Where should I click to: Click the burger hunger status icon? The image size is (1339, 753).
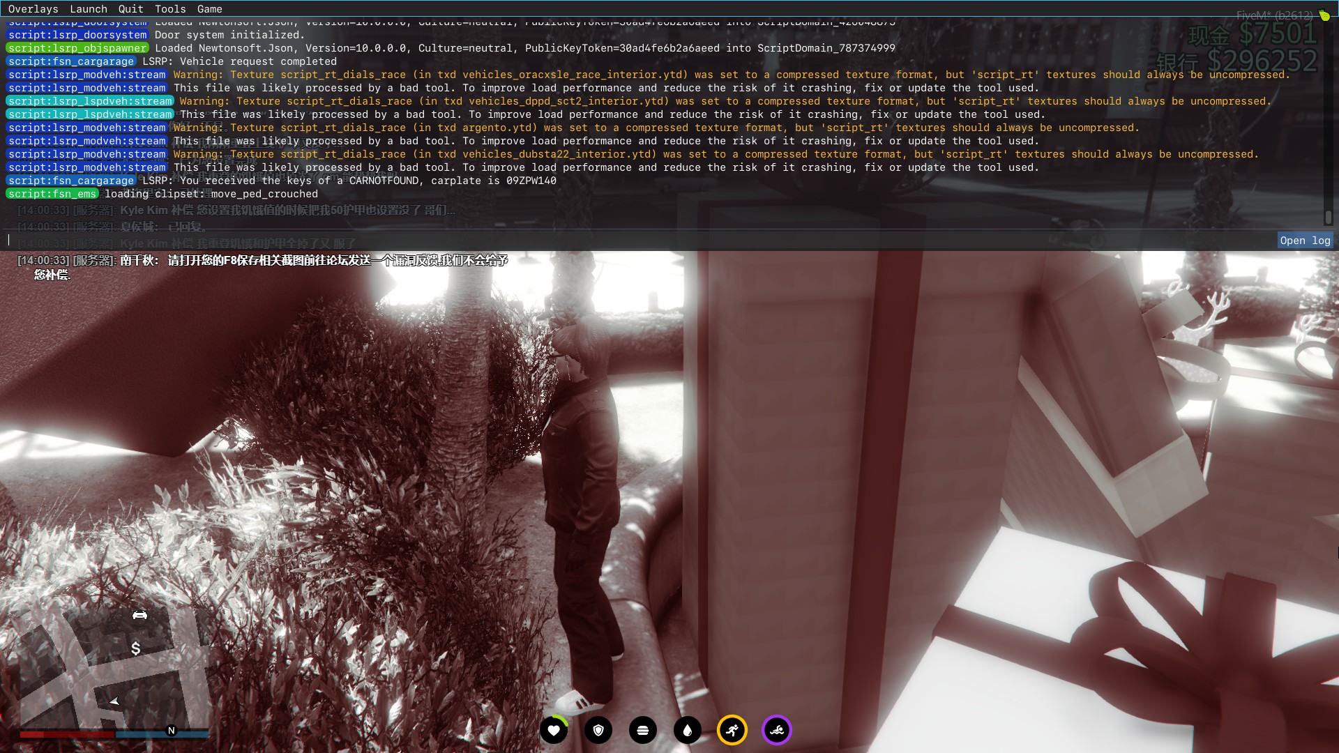(x=643, y=731)
